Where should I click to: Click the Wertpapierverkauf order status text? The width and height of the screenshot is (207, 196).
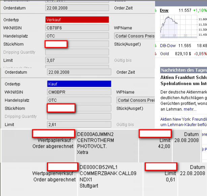click(54, 173)
